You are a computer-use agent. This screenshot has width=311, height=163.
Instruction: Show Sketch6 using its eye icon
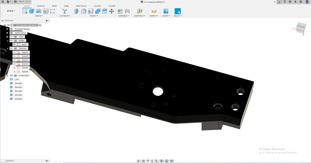14,72
